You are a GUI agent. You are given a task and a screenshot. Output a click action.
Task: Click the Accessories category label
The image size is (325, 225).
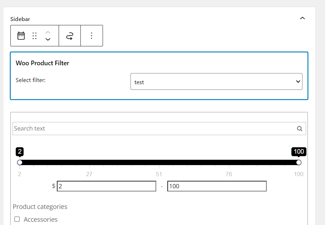point(40,219)
